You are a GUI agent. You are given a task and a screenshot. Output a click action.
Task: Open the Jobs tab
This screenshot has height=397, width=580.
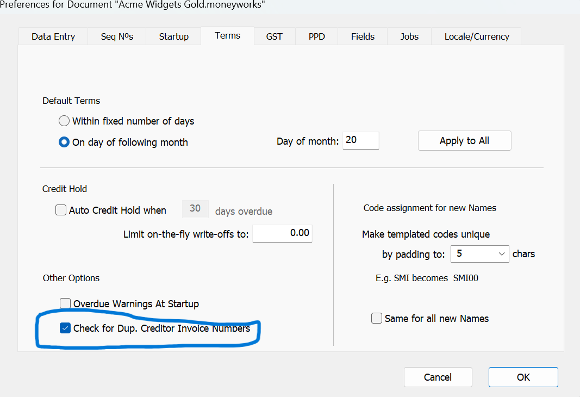pos(409,36)
